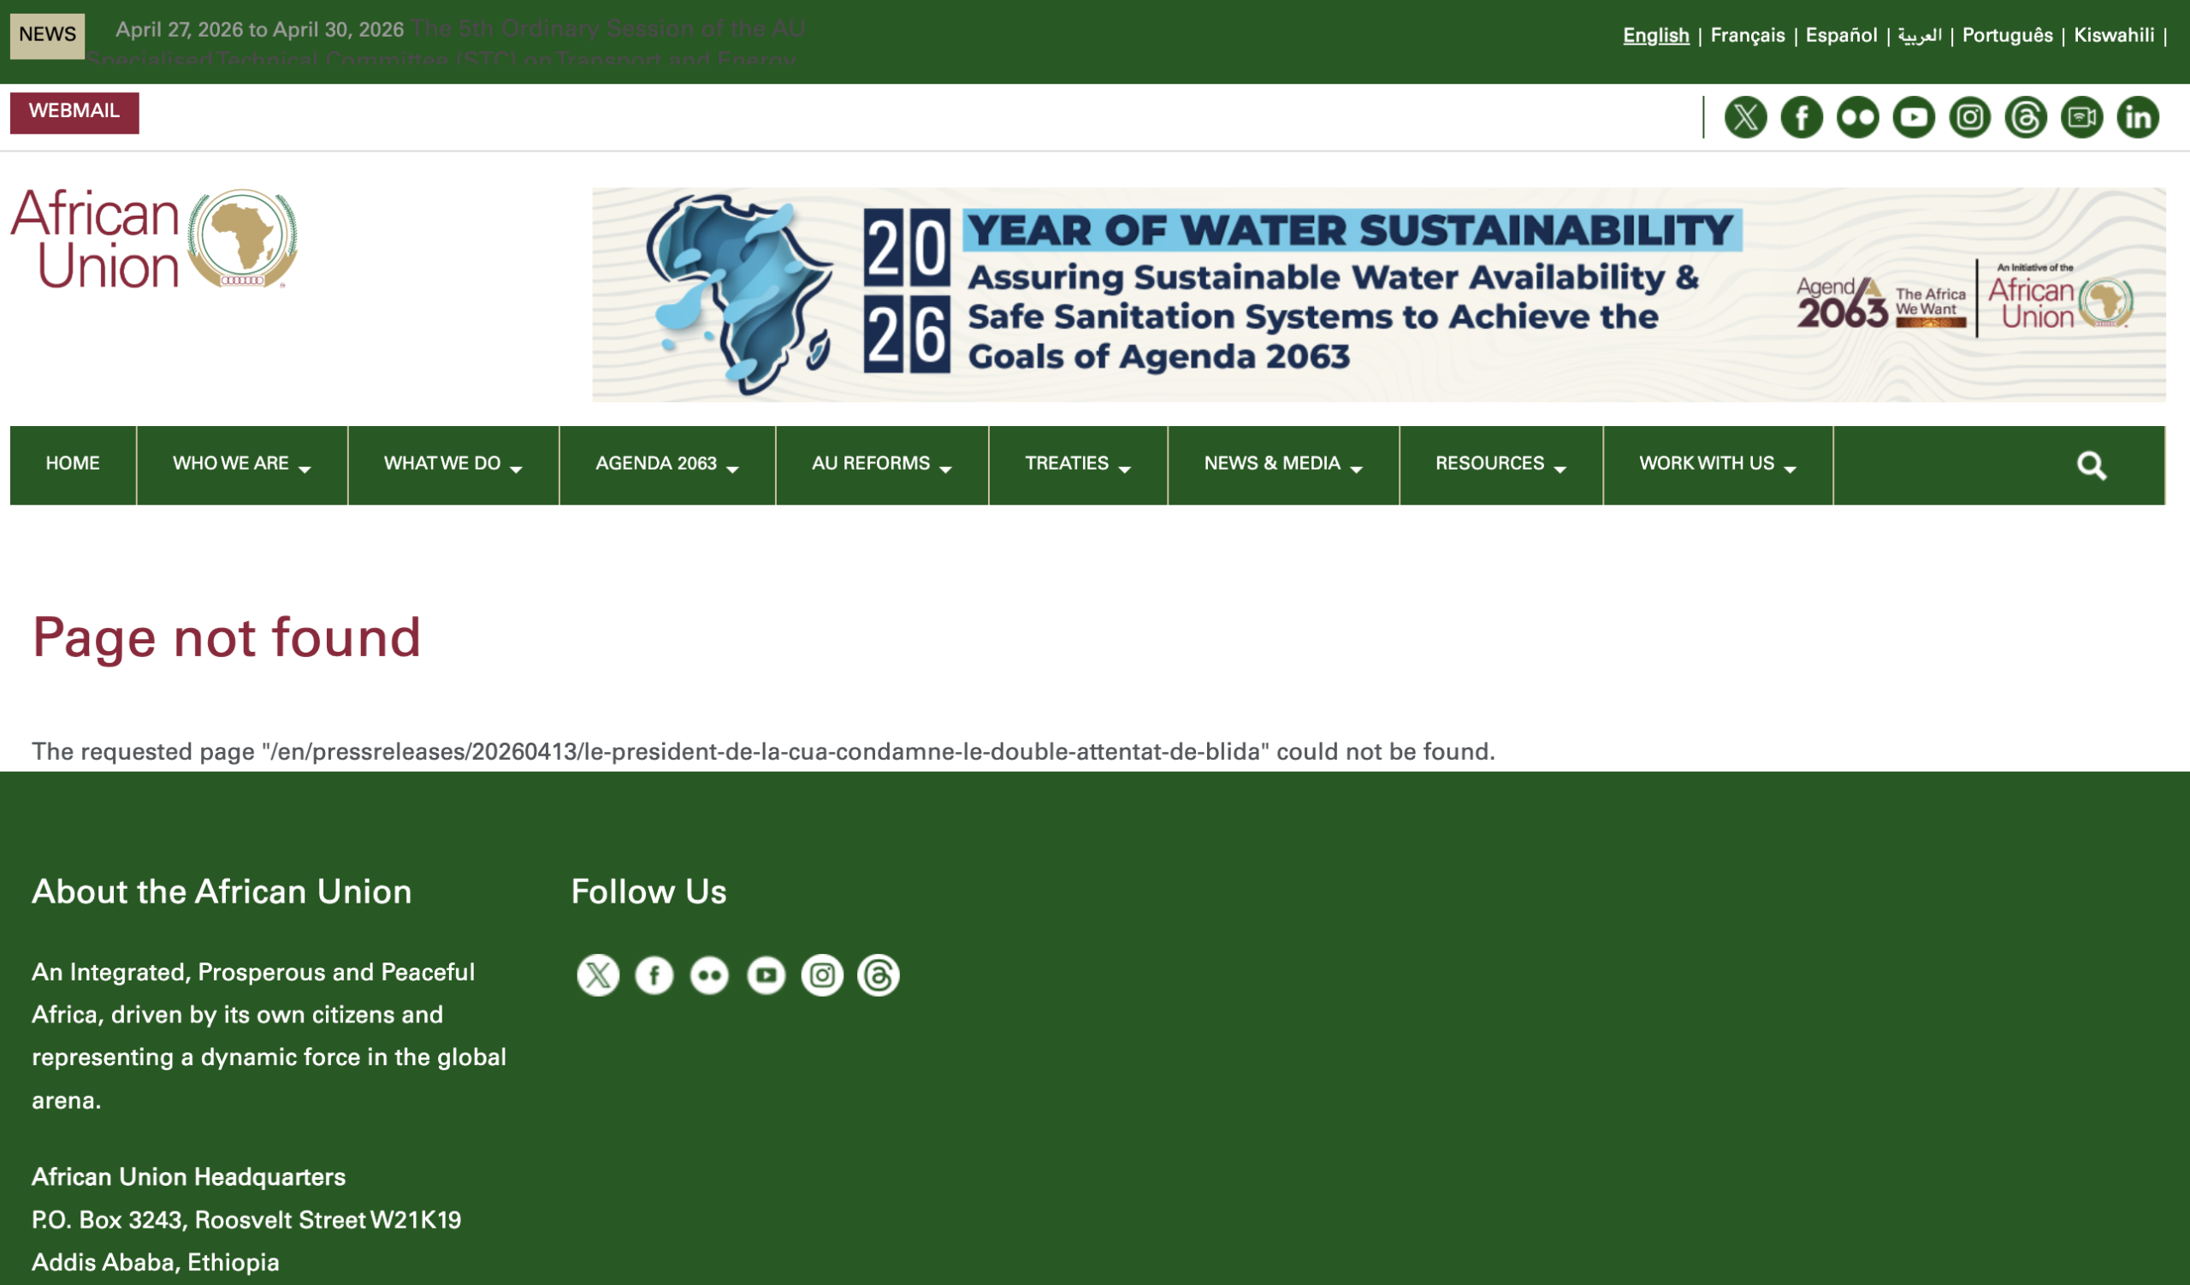Viewport: 2190px width, 1285px height.
Task: Click the African Union logo
Action: [154, 239]
